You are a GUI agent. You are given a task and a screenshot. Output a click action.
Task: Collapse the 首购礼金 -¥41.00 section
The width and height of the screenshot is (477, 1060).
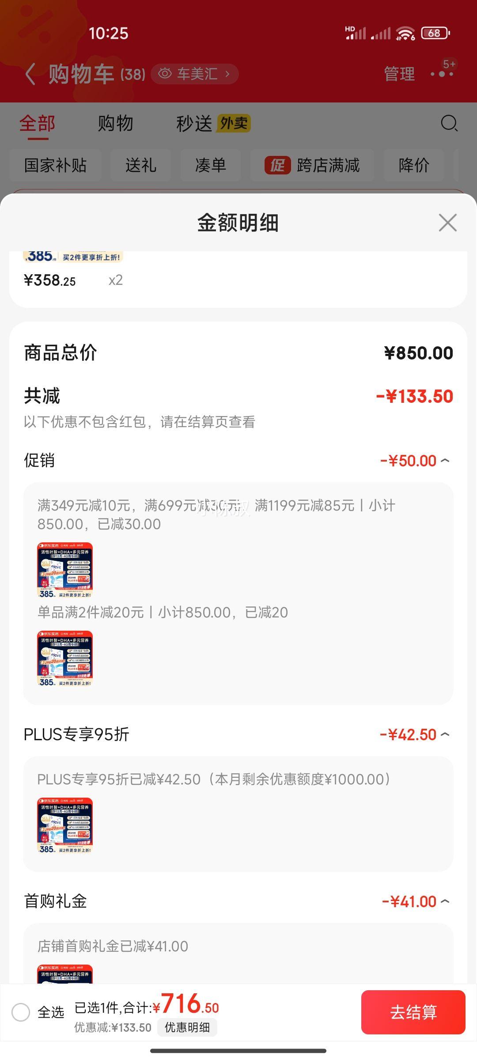pyautogui.click(x=445, y=901)
